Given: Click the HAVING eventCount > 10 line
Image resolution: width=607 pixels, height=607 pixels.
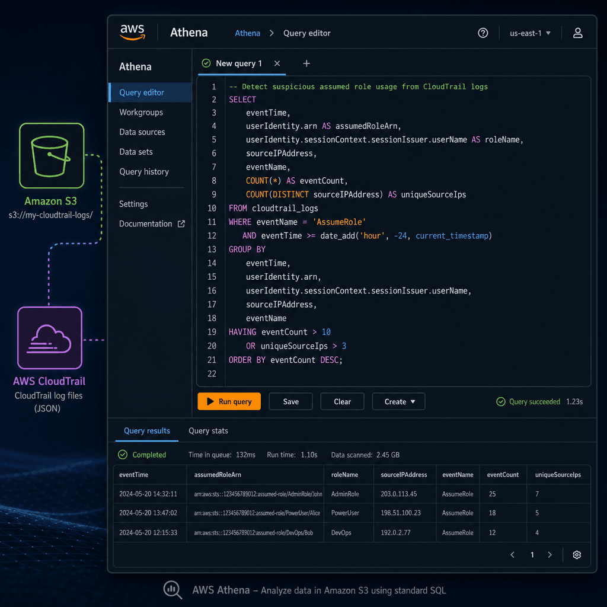Looking at the screenshot, I should click(x=280, y=332).
